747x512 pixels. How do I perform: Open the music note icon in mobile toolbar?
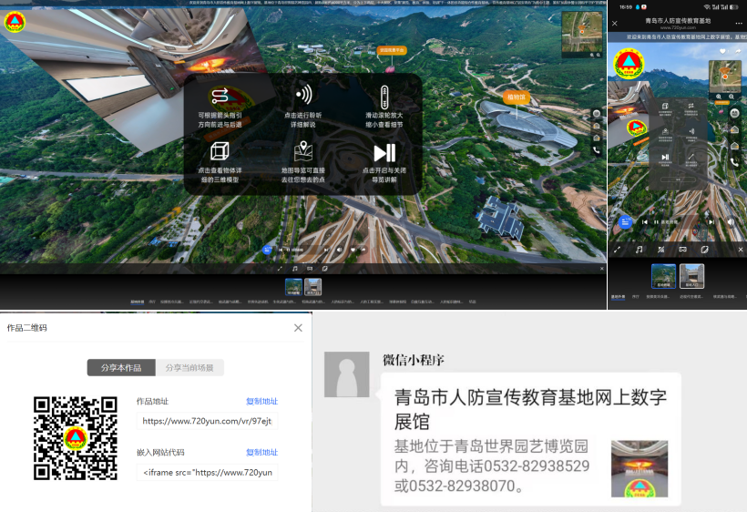tap(639, 249)
